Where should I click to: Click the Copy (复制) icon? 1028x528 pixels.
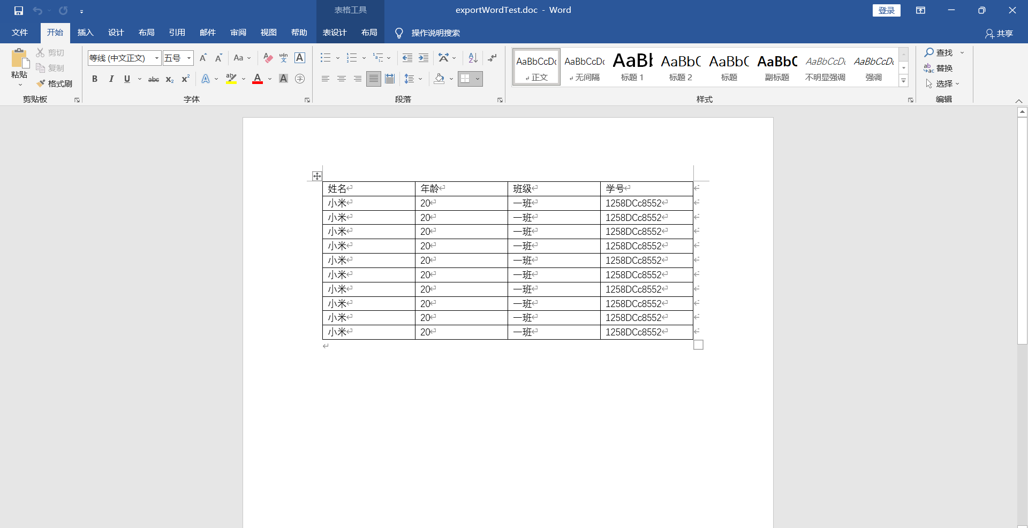point(40,68)
